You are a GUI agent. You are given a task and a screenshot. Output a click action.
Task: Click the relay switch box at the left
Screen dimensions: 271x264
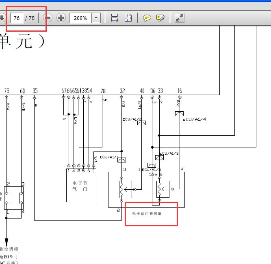pos(14,198)
